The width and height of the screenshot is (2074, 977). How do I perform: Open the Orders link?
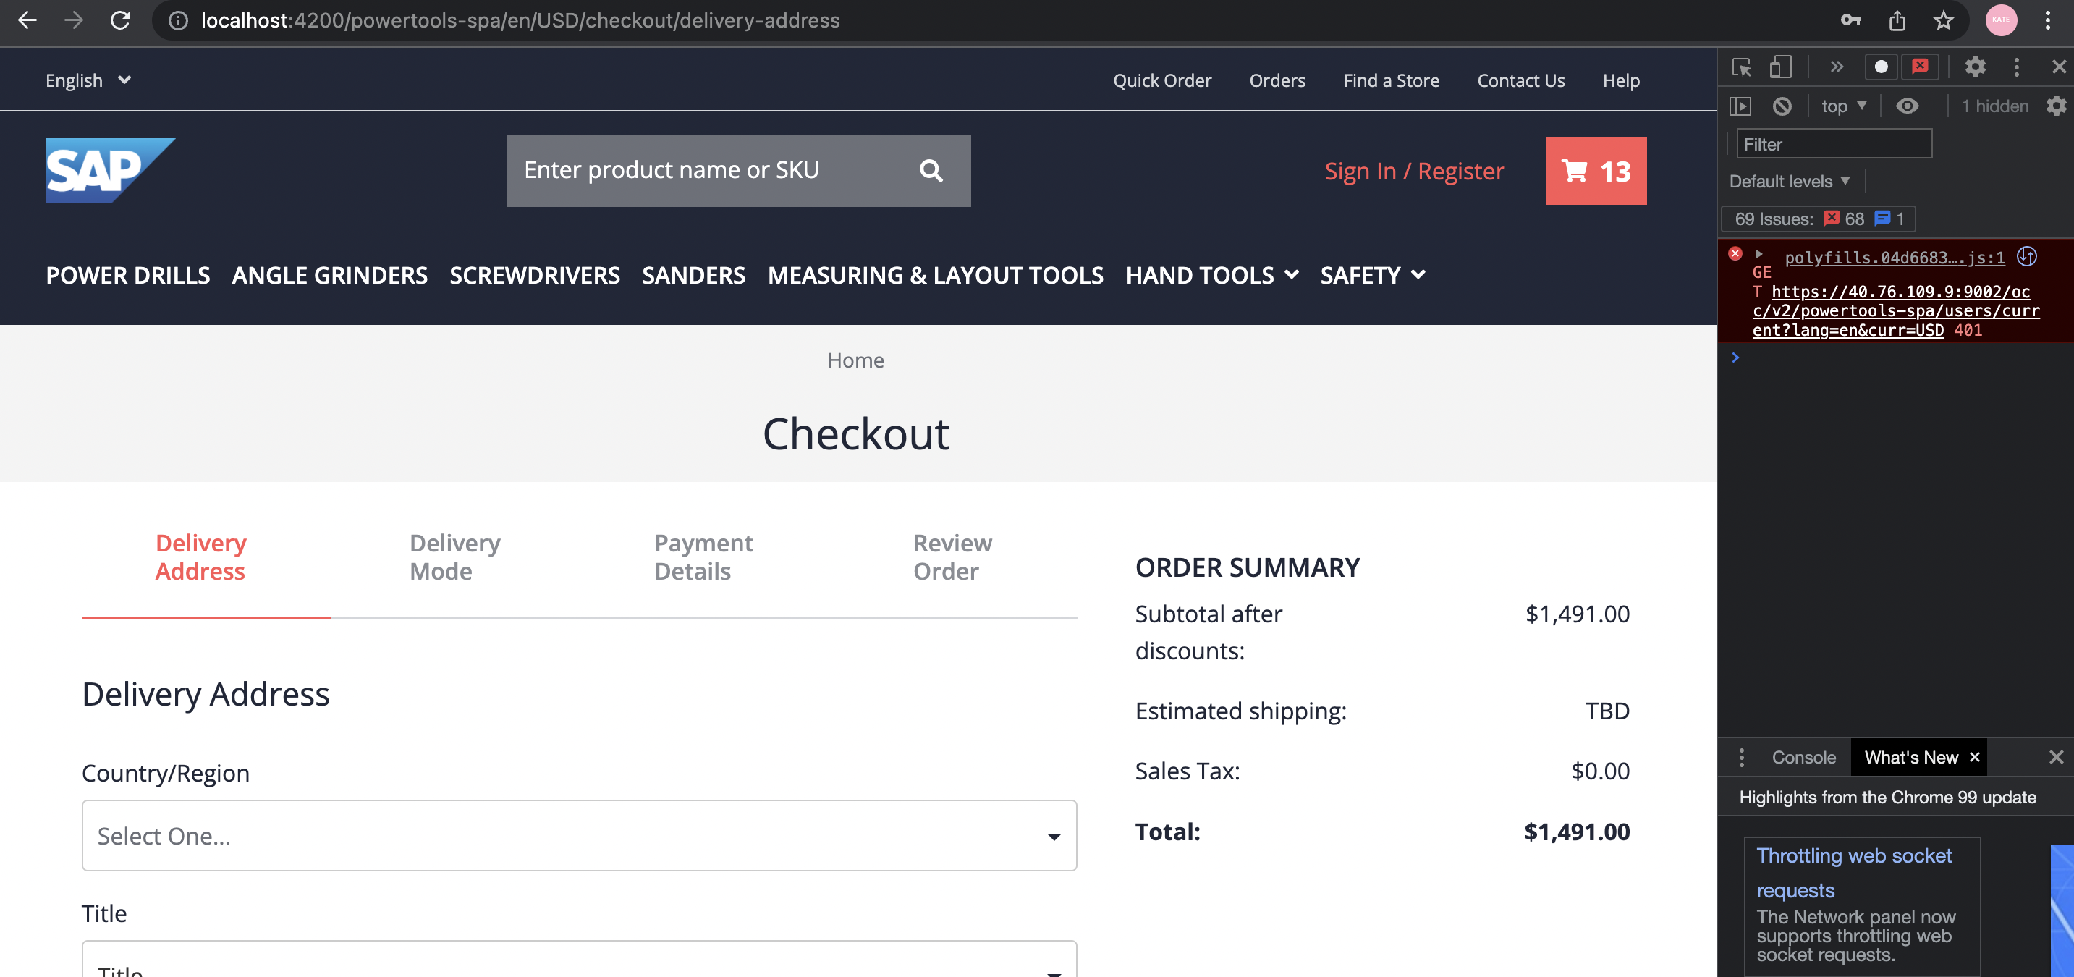1277,80
